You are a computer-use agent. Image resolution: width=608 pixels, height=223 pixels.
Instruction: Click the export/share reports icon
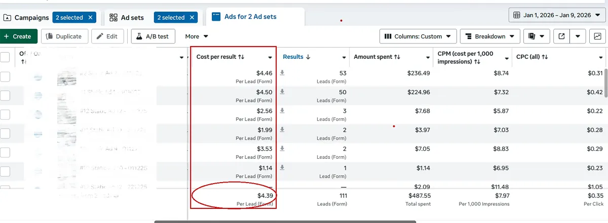pos(562,36)
